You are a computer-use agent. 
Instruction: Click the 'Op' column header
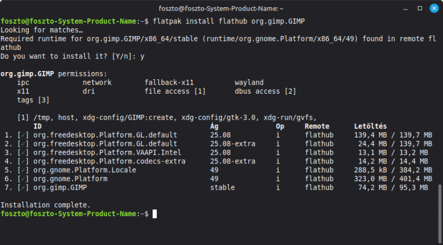[280, 126]
